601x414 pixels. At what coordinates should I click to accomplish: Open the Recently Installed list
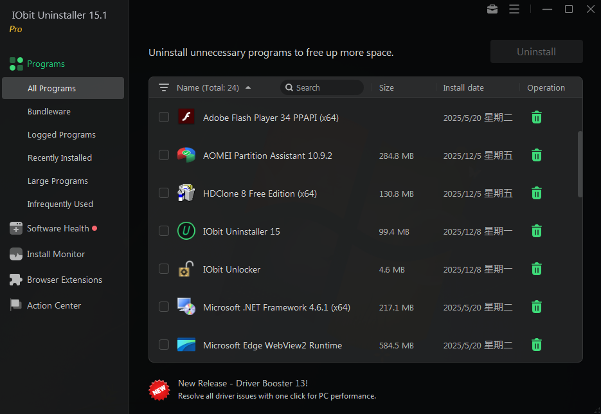(x=60, y=158)
